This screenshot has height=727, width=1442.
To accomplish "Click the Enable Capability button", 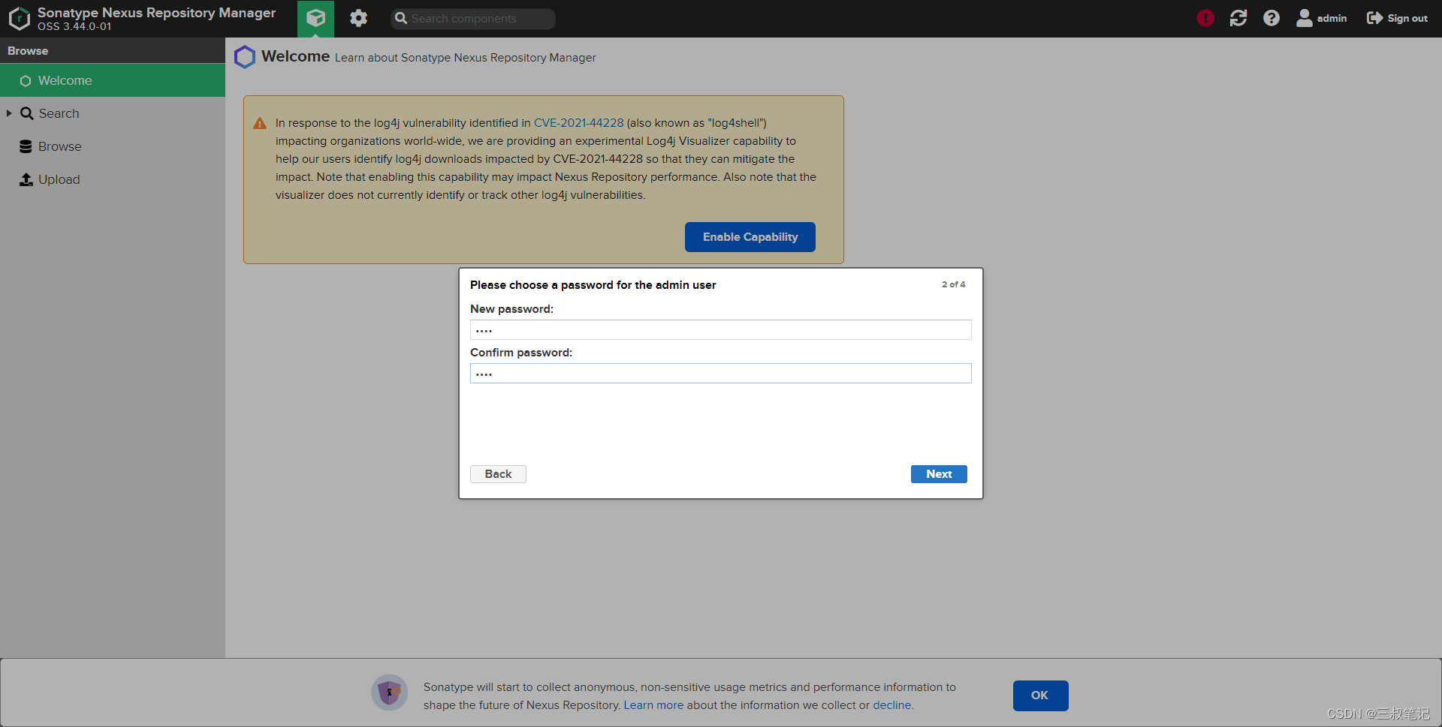I will (750, 237).
